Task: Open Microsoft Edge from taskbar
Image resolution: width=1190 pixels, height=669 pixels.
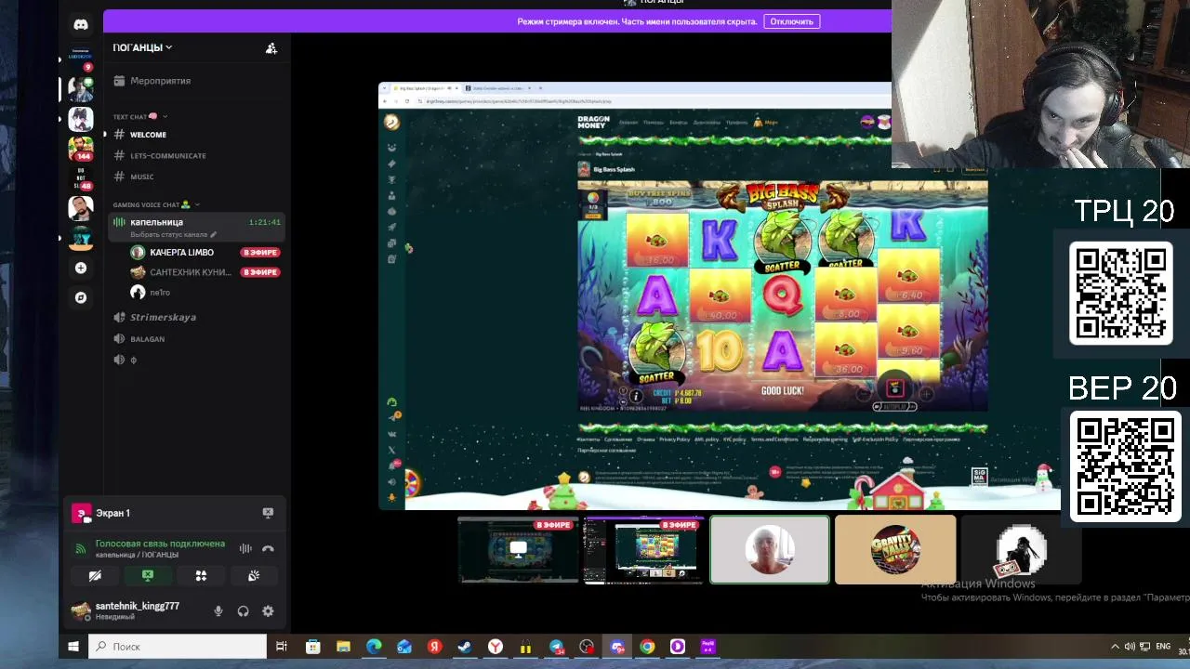Action: 374,647
